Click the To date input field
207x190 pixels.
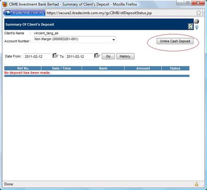tap(79, 56)
